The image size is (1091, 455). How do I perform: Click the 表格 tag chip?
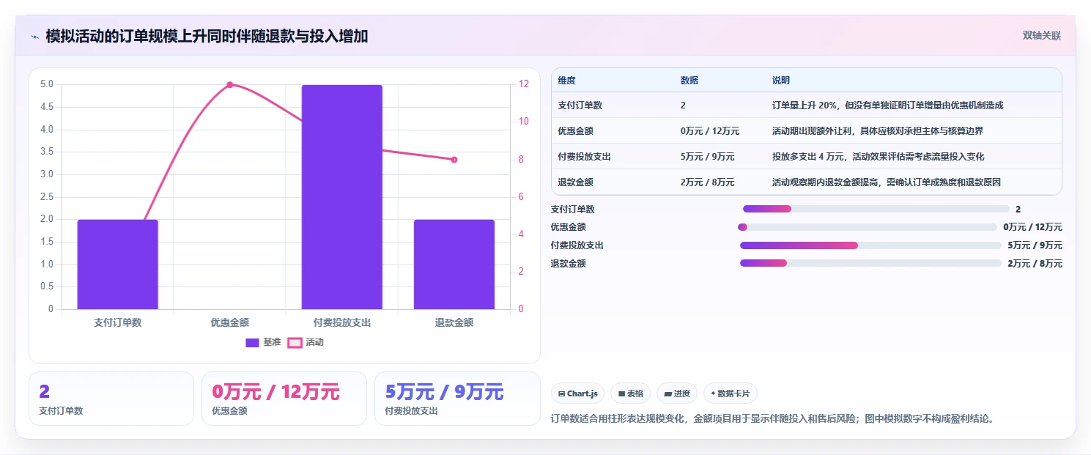click(x=630, y=393)
